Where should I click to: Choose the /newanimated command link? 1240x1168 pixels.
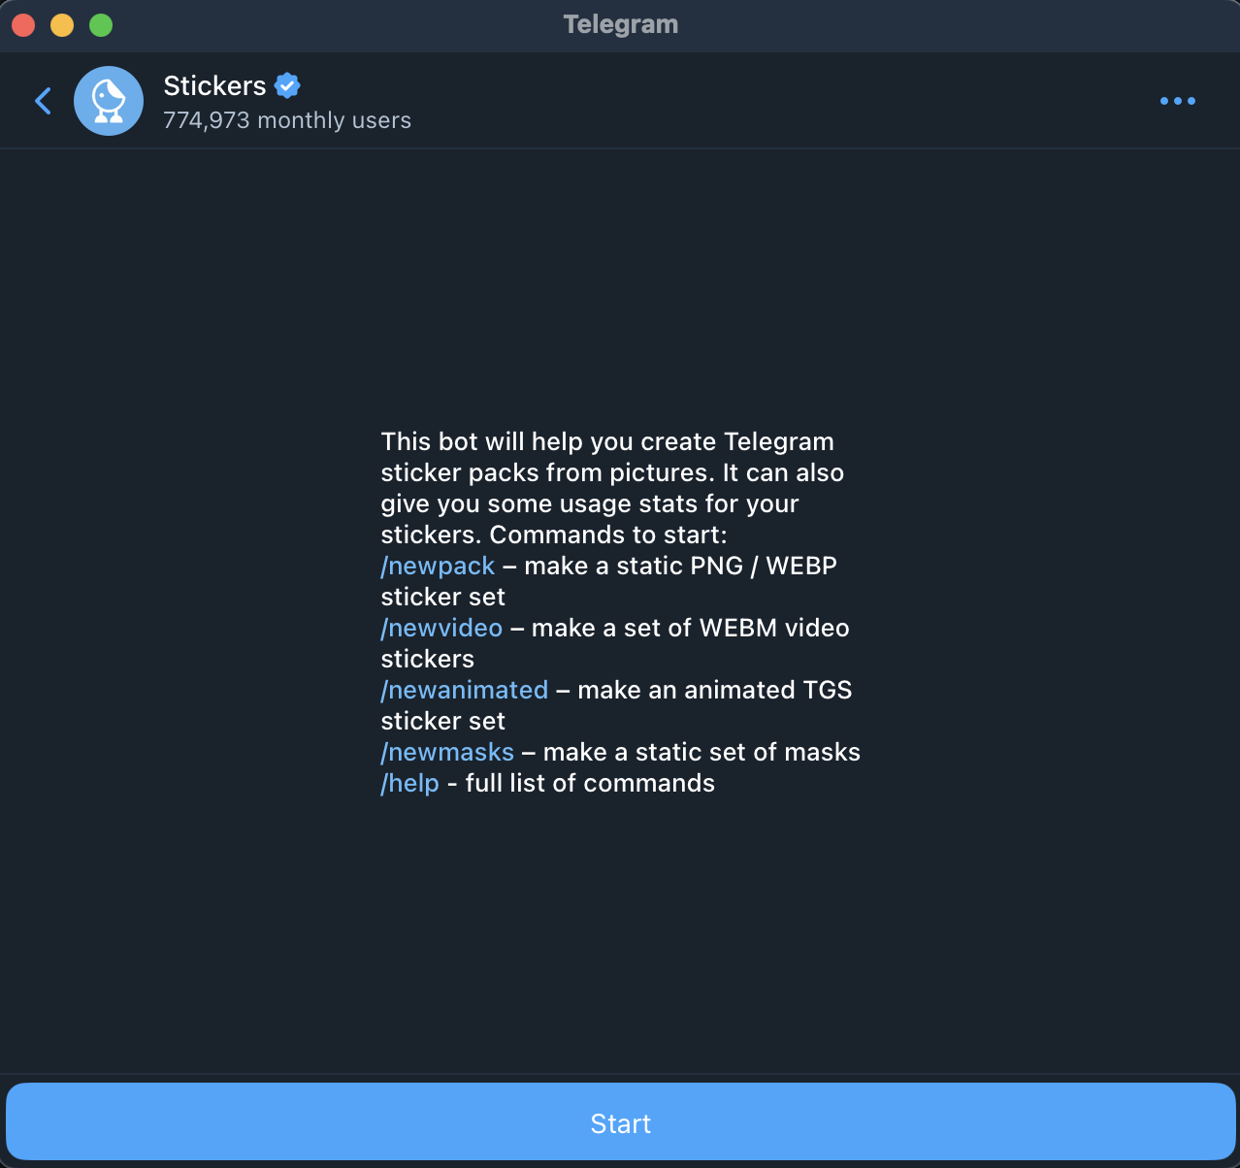465,690
